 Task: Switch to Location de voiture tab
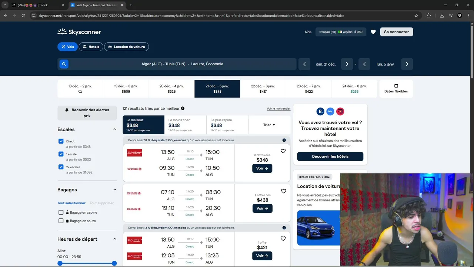pos(127,47)
